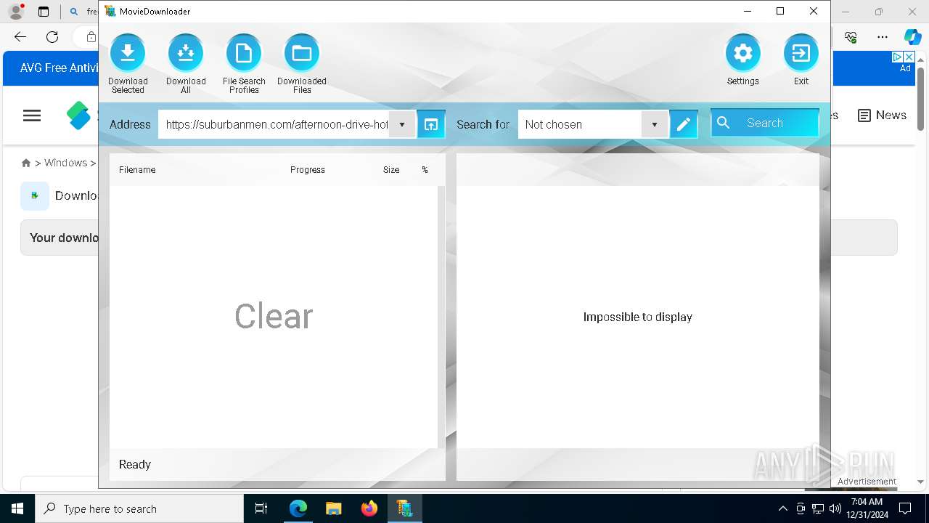Click the browser essentials heart icon

click(x=851, y=37)
